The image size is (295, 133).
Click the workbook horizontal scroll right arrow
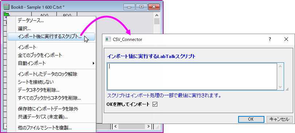(x=149, y=126)
